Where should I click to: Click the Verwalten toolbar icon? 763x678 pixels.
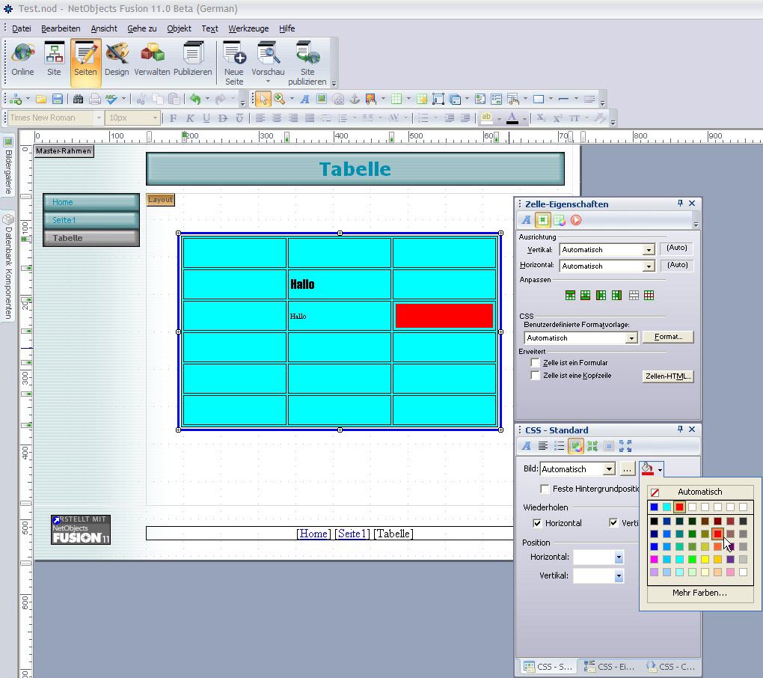[x=153, y=61]
